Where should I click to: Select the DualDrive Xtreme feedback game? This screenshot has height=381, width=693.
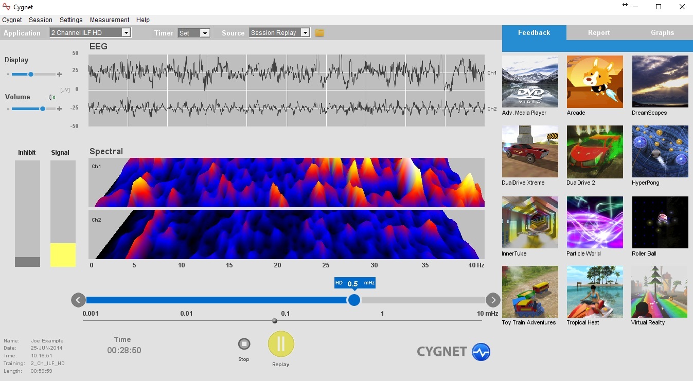530,152
